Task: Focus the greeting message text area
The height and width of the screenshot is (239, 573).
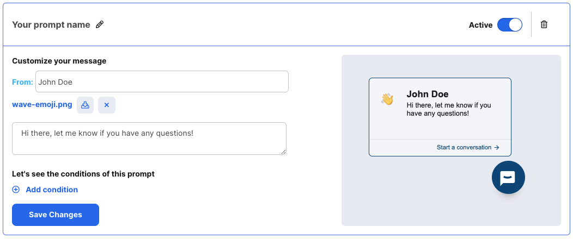Action: (149, 139)
